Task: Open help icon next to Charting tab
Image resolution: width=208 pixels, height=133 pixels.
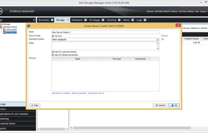Action: [119, 20]
